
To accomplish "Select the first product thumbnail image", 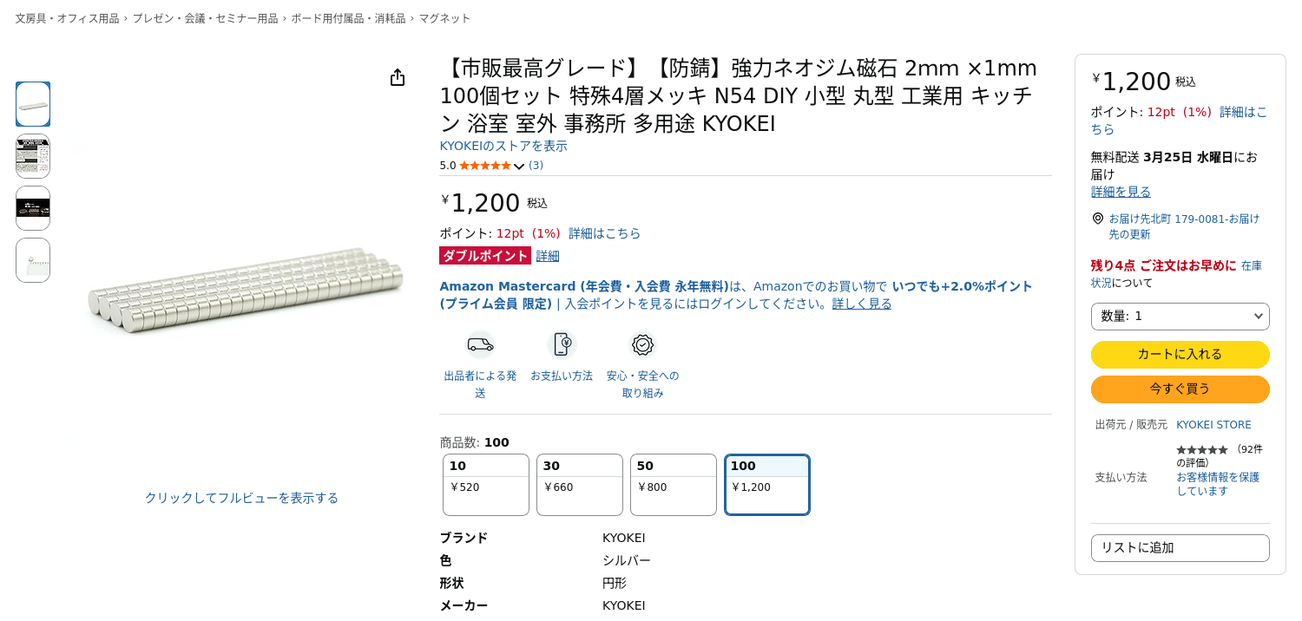I will 33,104.
